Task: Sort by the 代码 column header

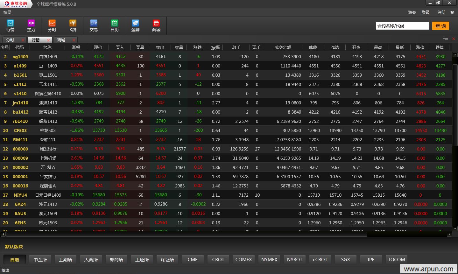Action: [19, 47]
